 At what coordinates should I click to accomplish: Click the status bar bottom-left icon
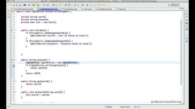pos(10,107)
